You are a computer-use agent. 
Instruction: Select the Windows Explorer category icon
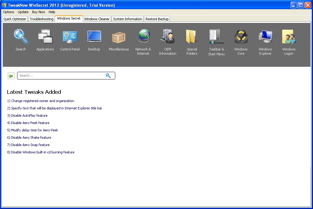[x=265, y=36]
